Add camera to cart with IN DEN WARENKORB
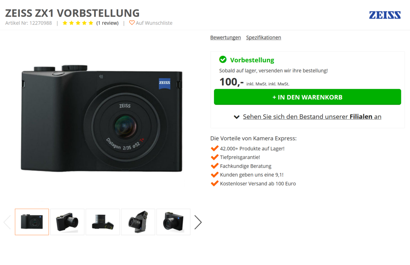This screenshot has height=265, width=410. point(307,97)
